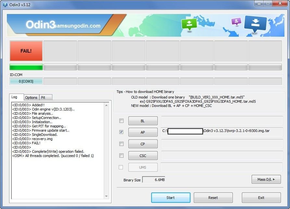This screenshot has height=209, width=290.
Task: Click the UMS checkbox
Action: [121, 167]
